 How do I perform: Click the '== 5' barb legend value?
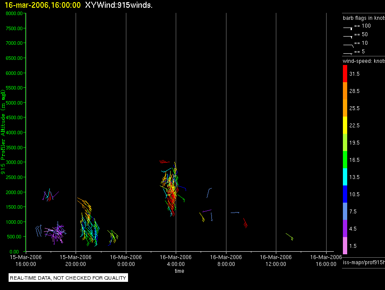coord(360,52)
